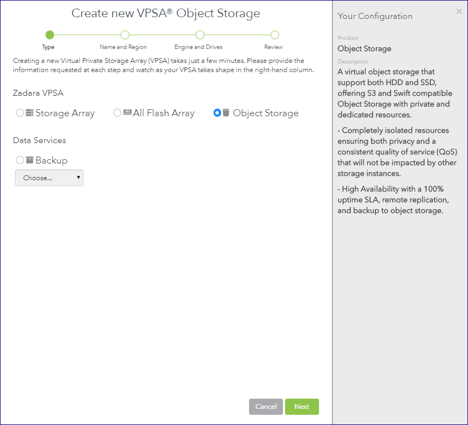Close the Your Configuration panel

459,12
